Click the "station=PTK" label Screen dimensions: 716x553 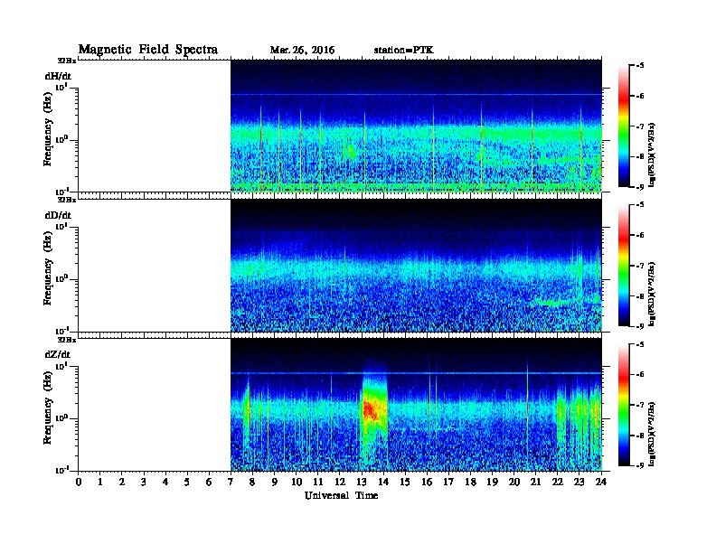pos(403,51)
